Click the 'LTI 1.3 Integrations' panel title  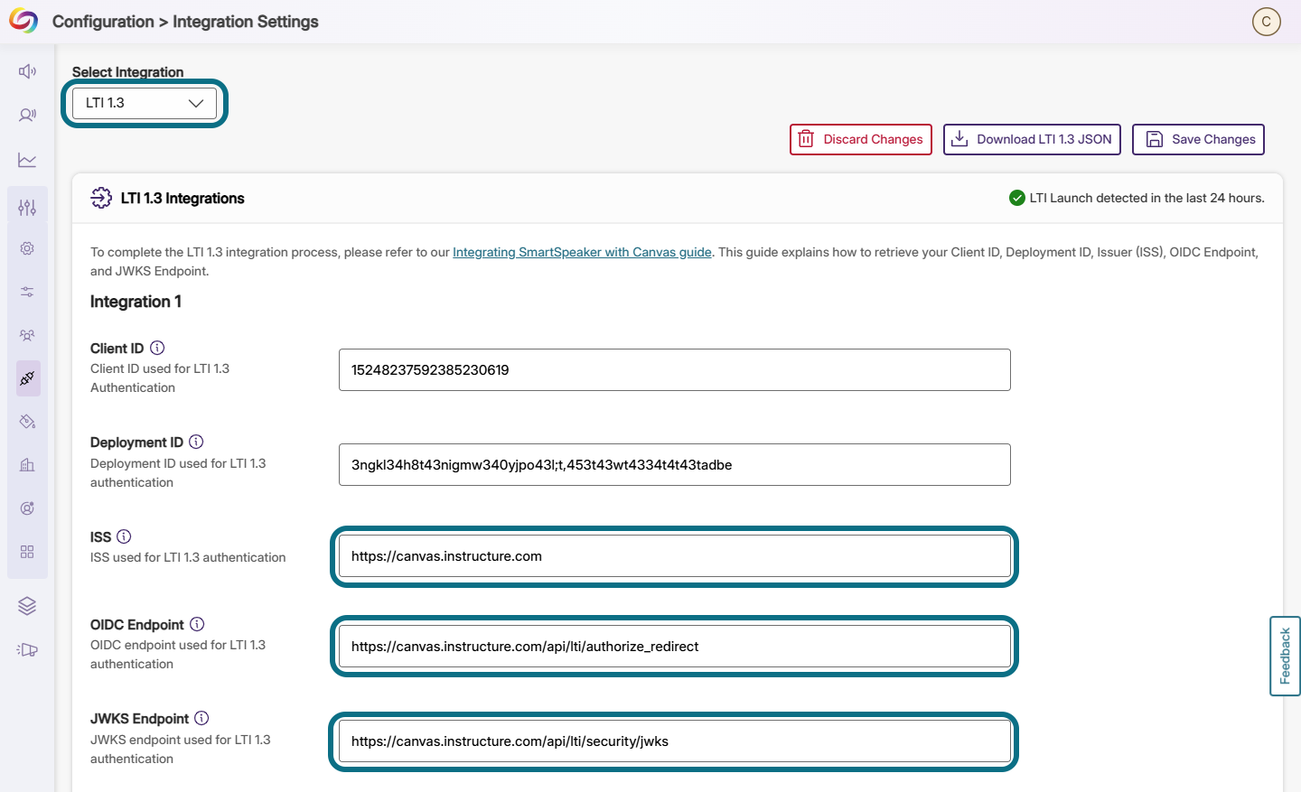(183, 198)
